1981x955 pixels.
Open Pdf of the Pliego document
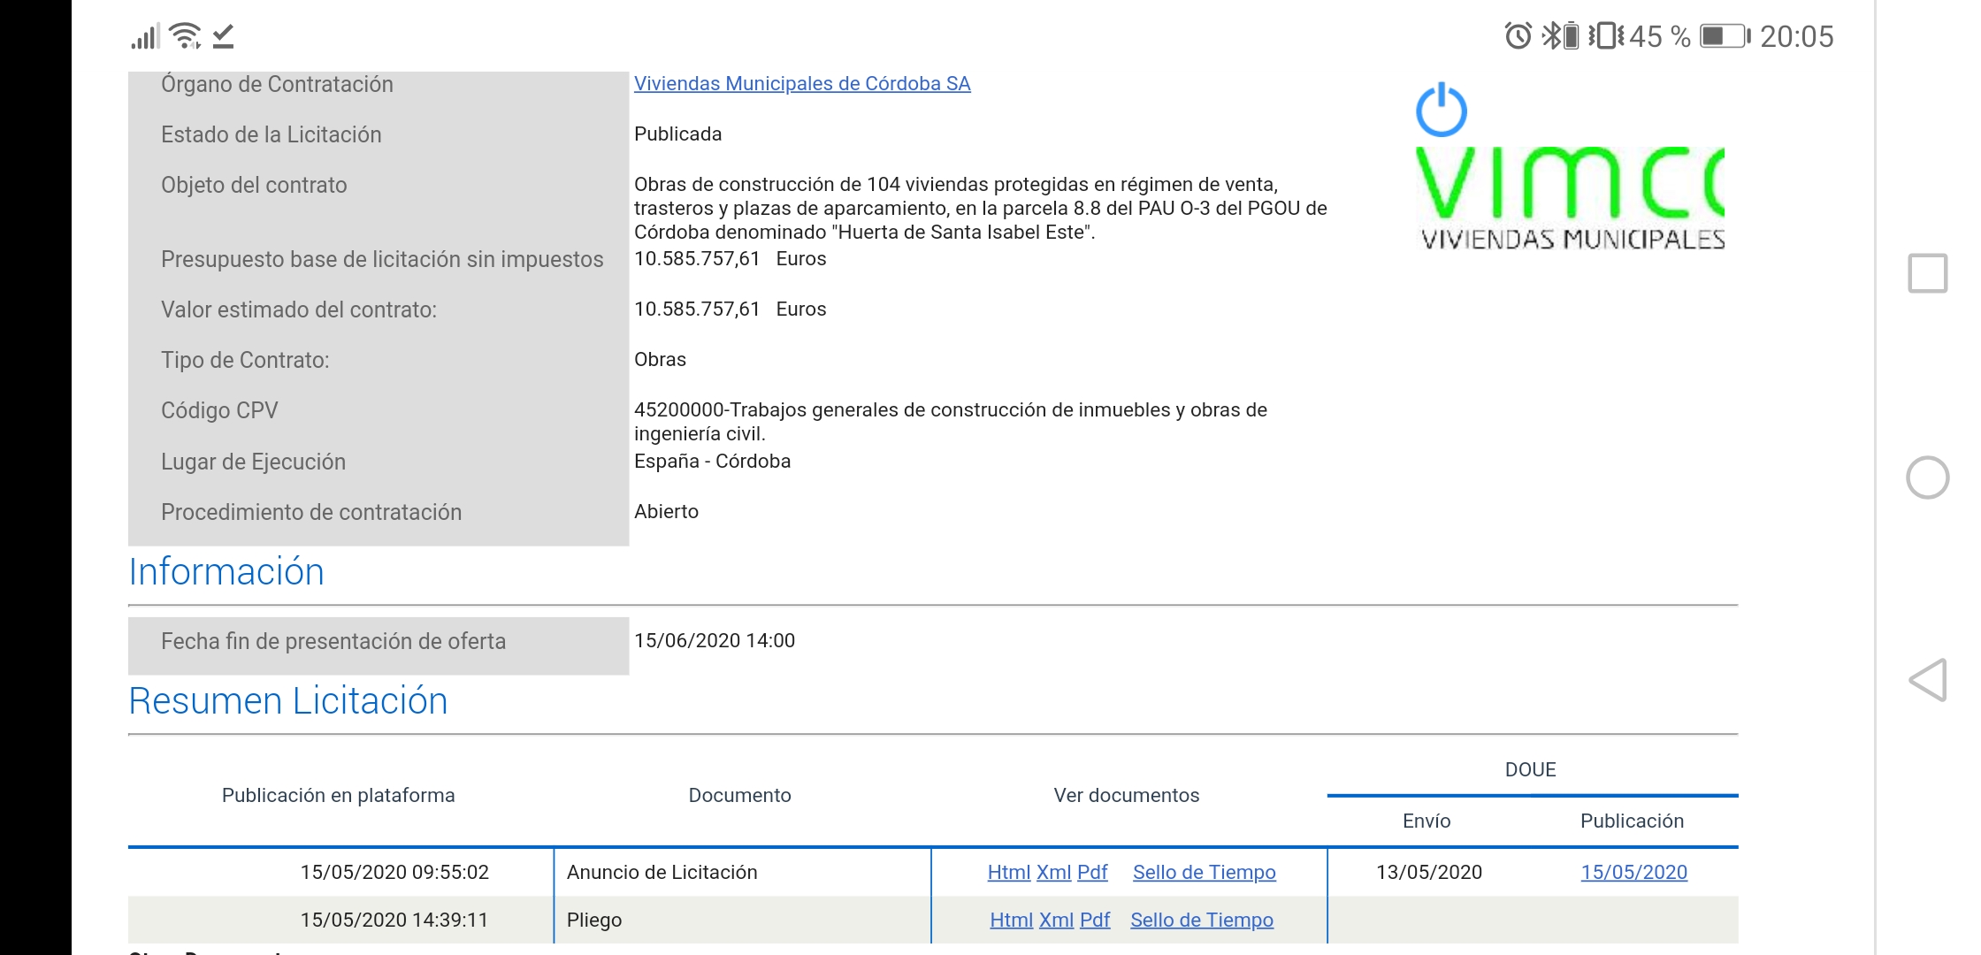point(1095,920)
